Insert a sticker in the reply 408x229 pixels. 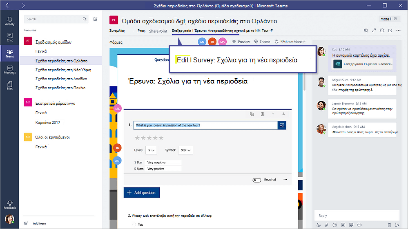[x=351, y=225]
